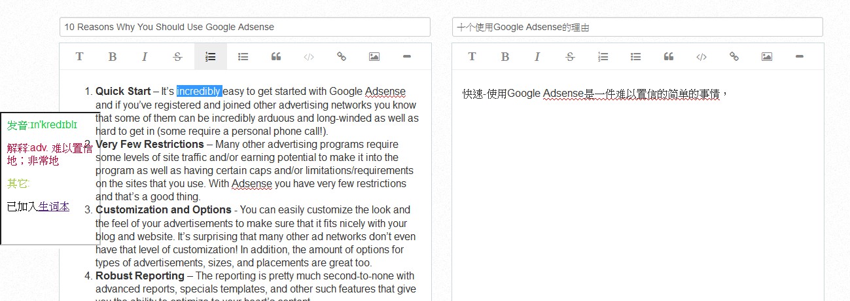Insert horizontal rule in the left editor
The height and width of the screenshot is (301, 850).
pos(407,57)
